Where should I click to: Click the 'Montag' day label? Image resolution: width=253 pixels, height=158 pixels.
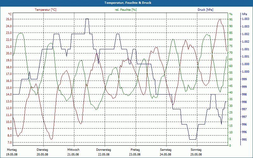[x=12, y=150]
